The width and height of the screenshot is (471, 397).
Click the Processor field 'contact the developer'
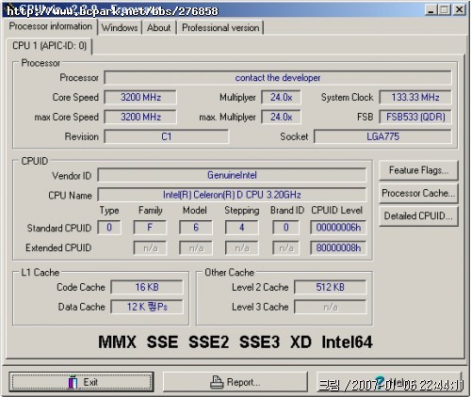[x=278, y=78]
